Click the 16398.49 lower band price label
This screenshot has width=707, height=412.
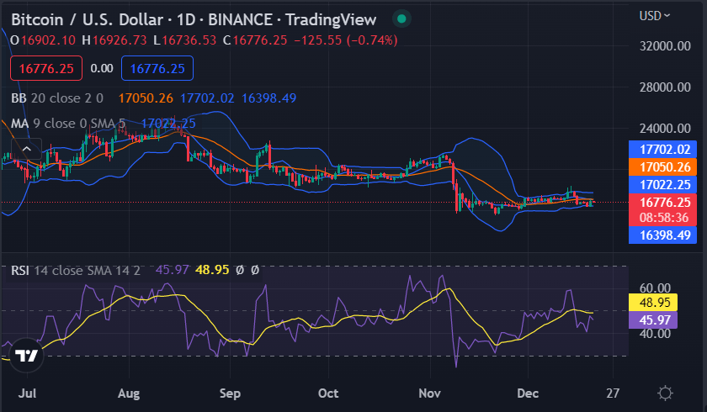pyautogui.click(x=663, y=235)
